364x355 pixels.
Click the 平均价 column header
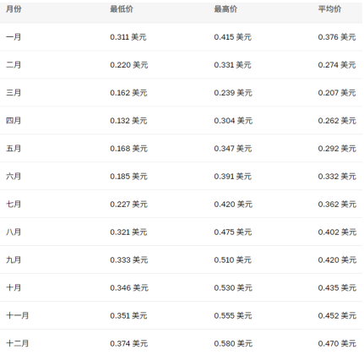point(329,9)
